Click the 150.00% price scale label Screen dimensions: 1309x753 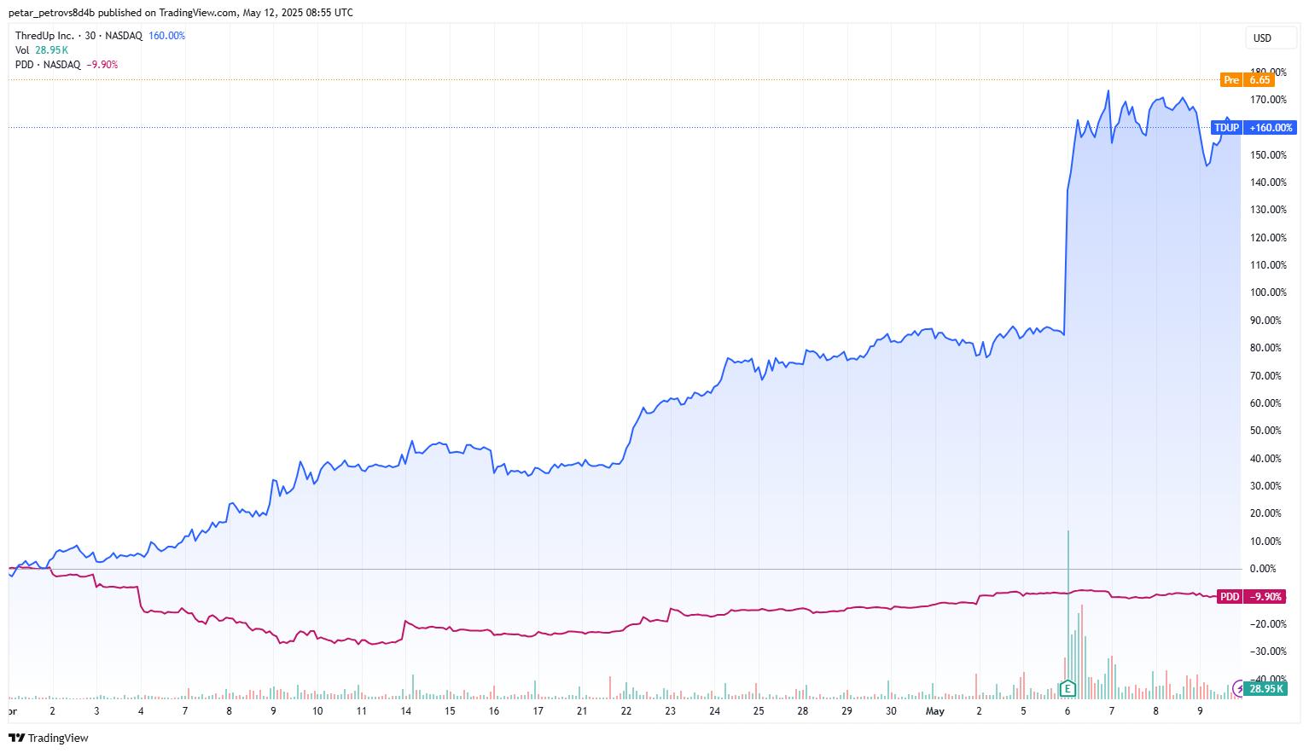click(x=1268, y=155)
